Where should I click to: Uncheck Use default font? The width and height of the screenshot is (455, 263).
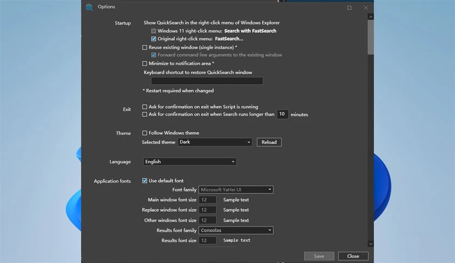145,181
